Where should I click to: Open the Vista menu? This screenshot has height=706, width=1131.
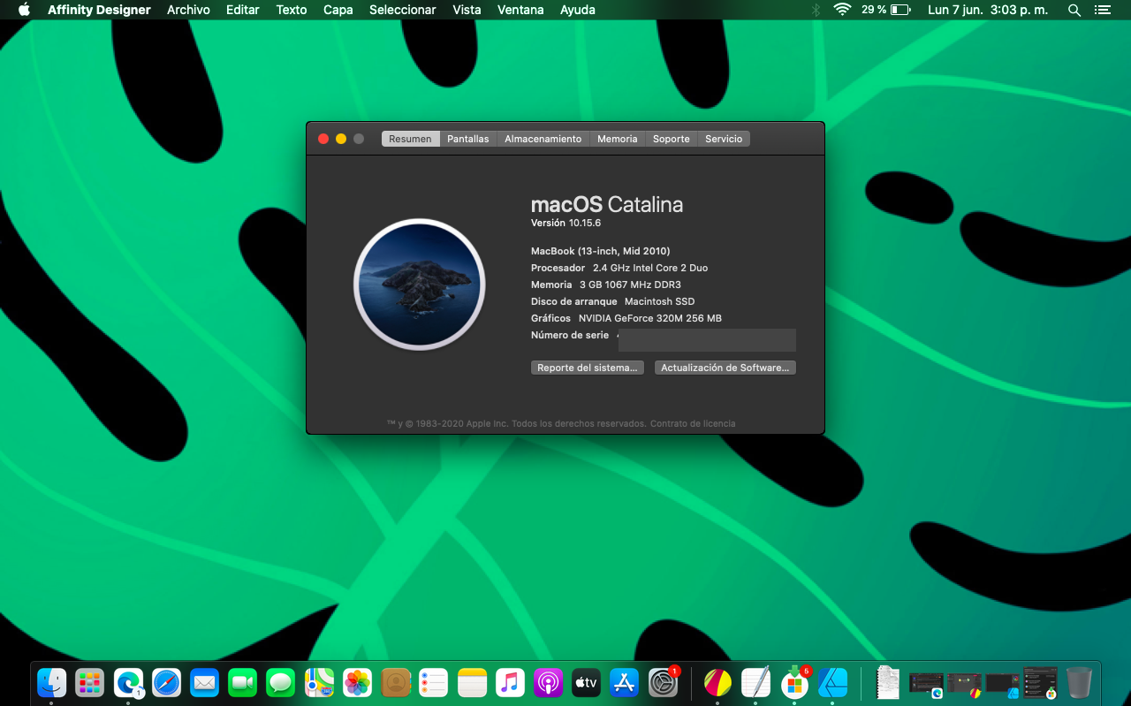[467, 10]
